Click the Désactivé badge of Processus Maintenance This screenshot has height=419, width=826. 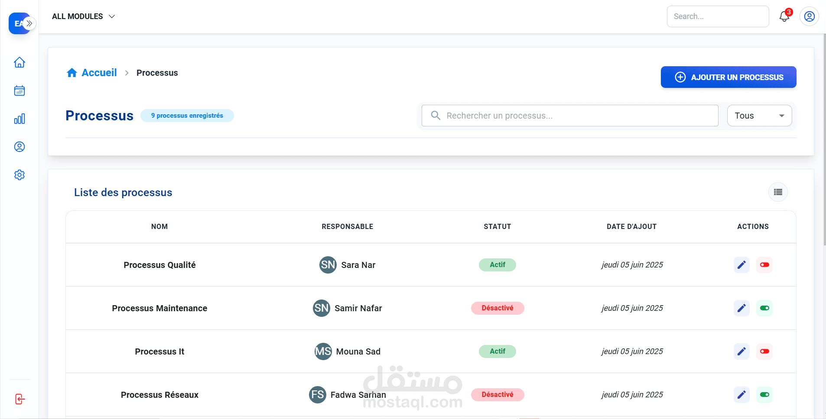pyautogui.click(x=498, y=308)
